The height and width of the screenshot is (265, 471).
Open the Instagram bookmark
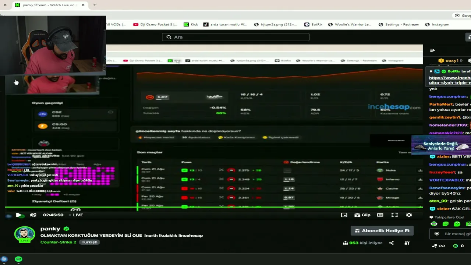point(437,24)
